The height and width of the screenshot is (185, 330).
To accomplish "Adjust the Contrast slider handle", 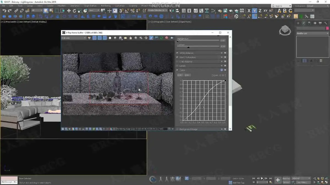I will (x=188, y=47).
